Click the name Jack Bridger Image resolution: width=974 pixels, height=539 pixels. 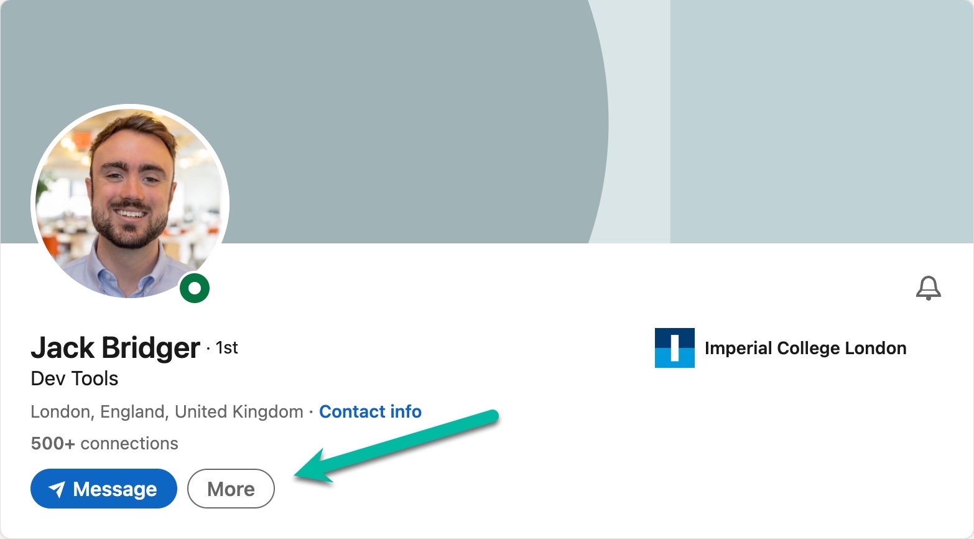[x=116, y=347]
